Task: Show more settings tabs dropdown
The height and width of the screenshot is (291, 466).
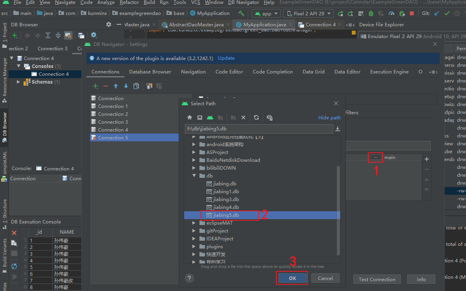Action: [x=433, y=72]
